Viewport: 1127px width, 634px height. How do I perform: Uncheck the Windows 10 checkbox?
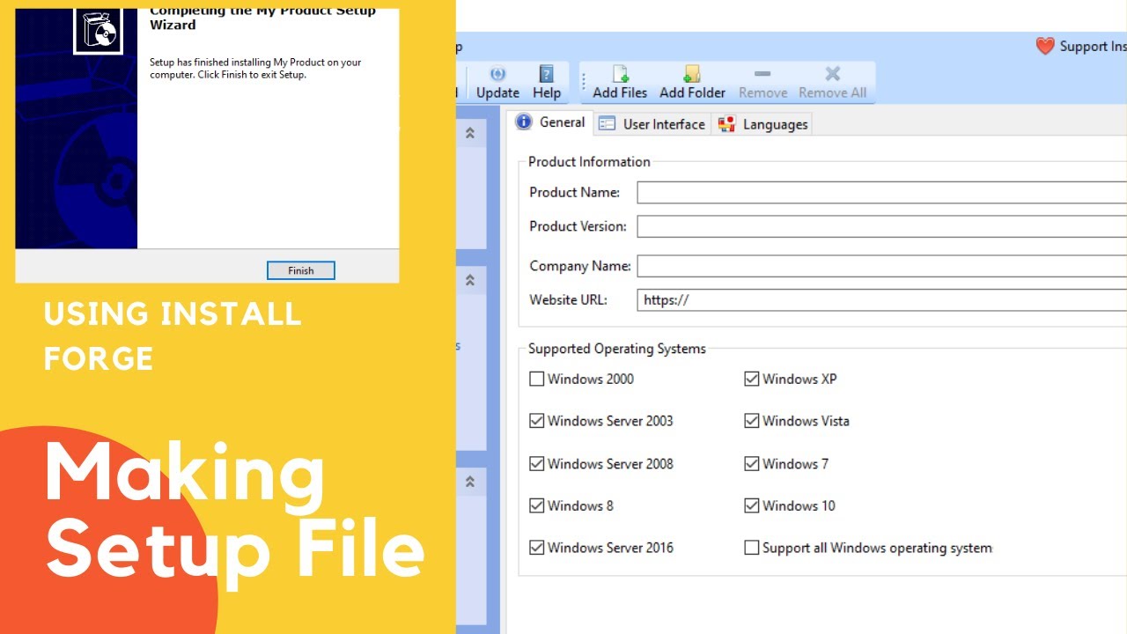click(752, 506)
